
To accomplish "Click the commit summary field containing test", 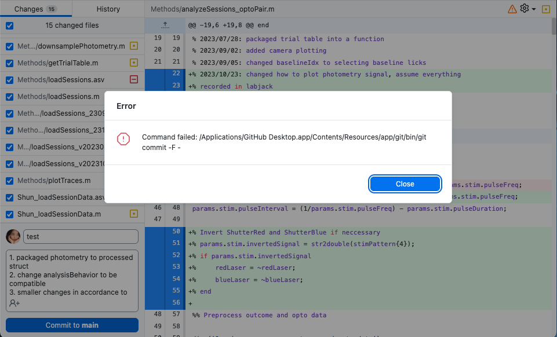I will 80,236.
